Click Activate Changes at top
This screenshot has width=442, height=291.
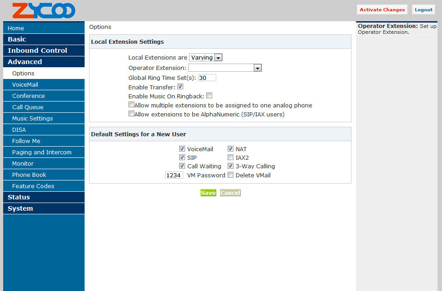(x=382, y=10)
